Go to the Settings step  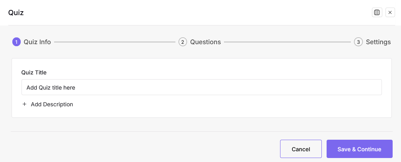pyautogui.click(x=378, y=42)
